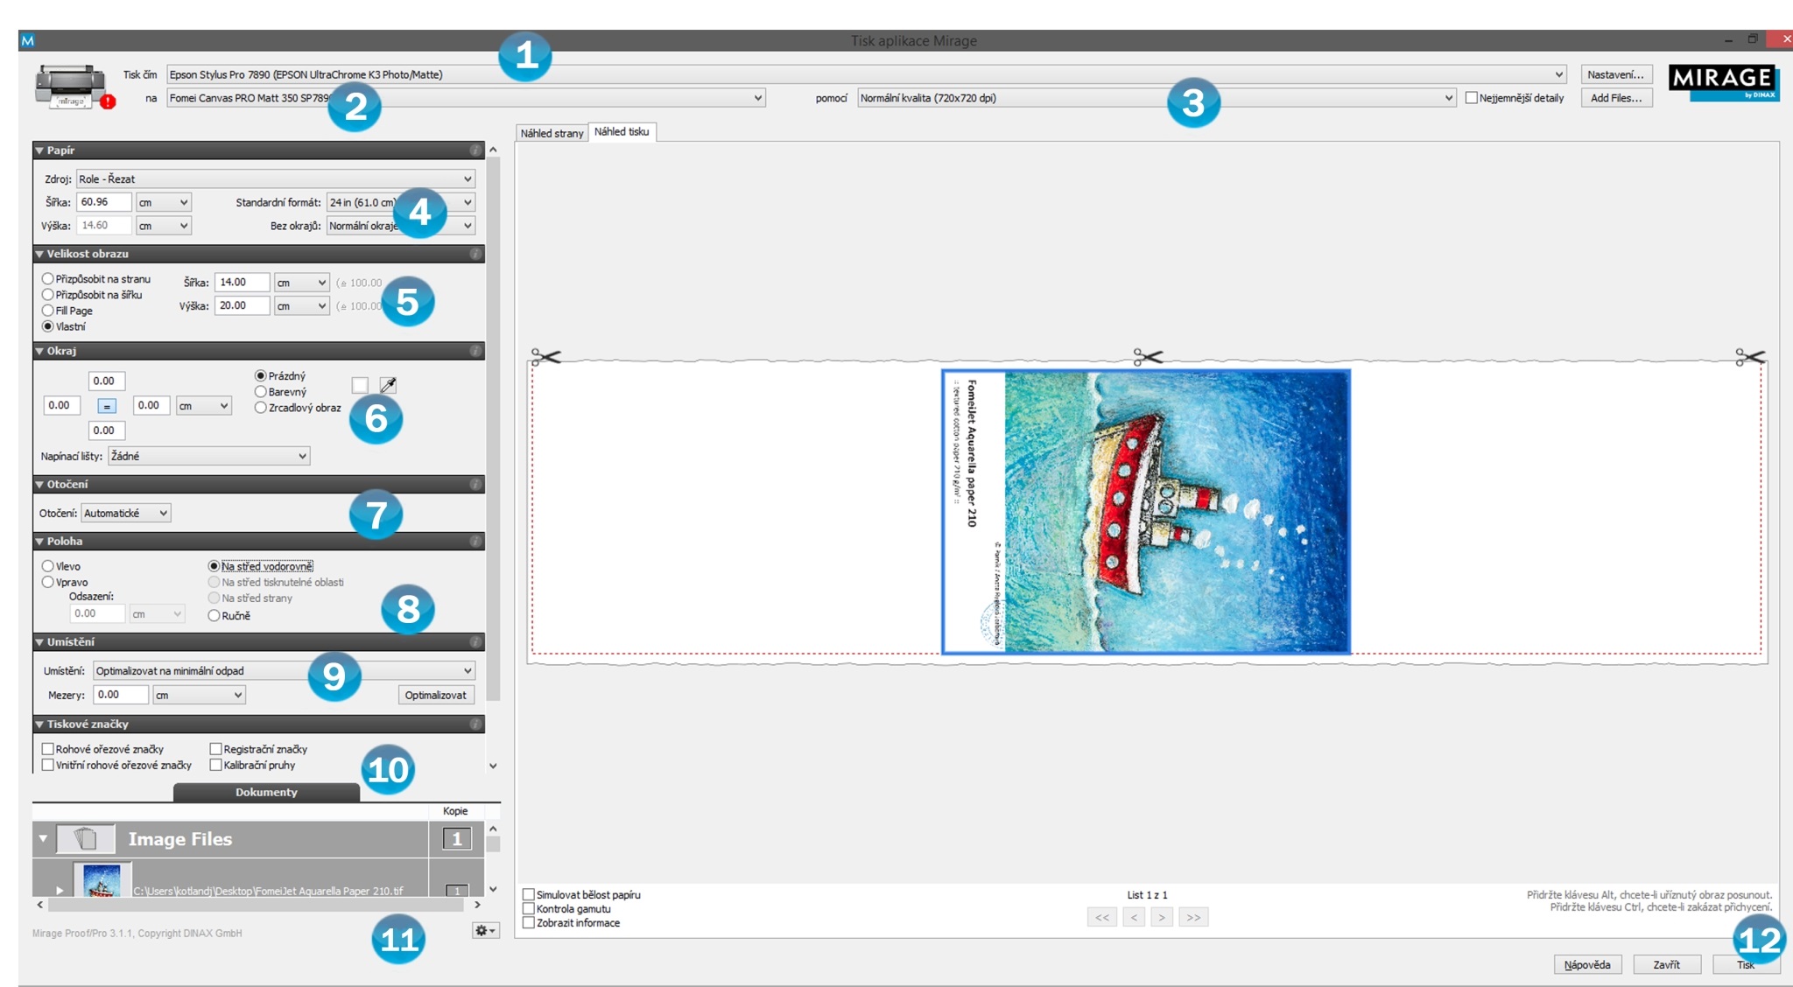Click the Image Files folder icon
The width and height of the screenshot is (1793, 987).
point(86,838)
